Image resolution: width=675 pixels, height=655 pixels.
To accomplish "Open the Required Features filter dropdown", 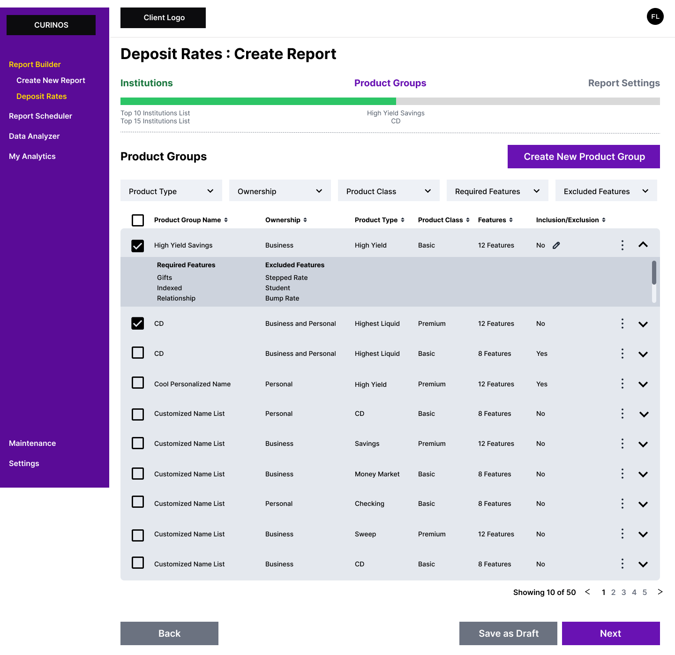I will (x=497, y=191).
